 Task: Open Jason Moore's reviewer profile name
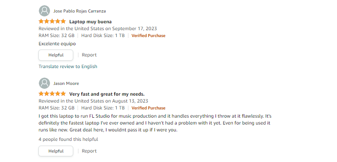[x=66, y=83]
